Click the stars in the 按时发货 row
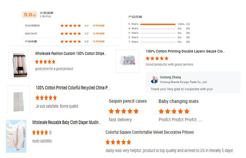246x158 pixels. [70, 34]
